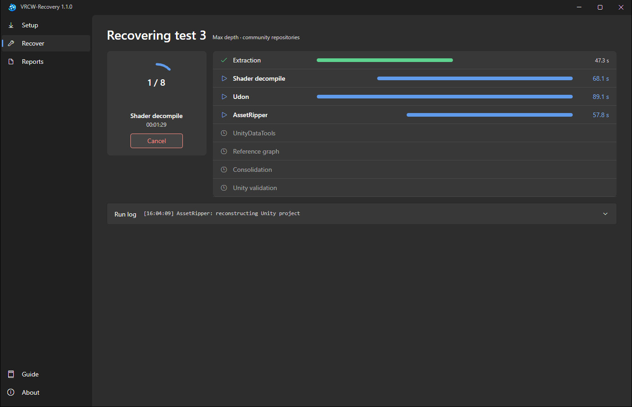Click the Run log message about AssetRipper
Image resolution: width=632 pixels, height=407 pixels.
[222, 213]
